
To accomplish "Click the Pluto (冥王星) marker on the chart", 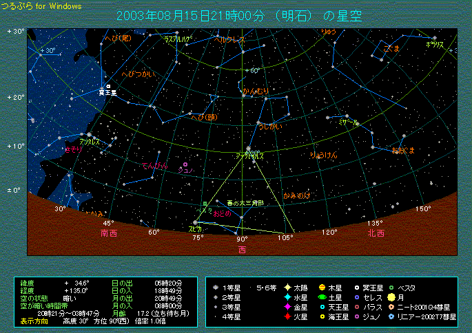I will click(108, 85).
